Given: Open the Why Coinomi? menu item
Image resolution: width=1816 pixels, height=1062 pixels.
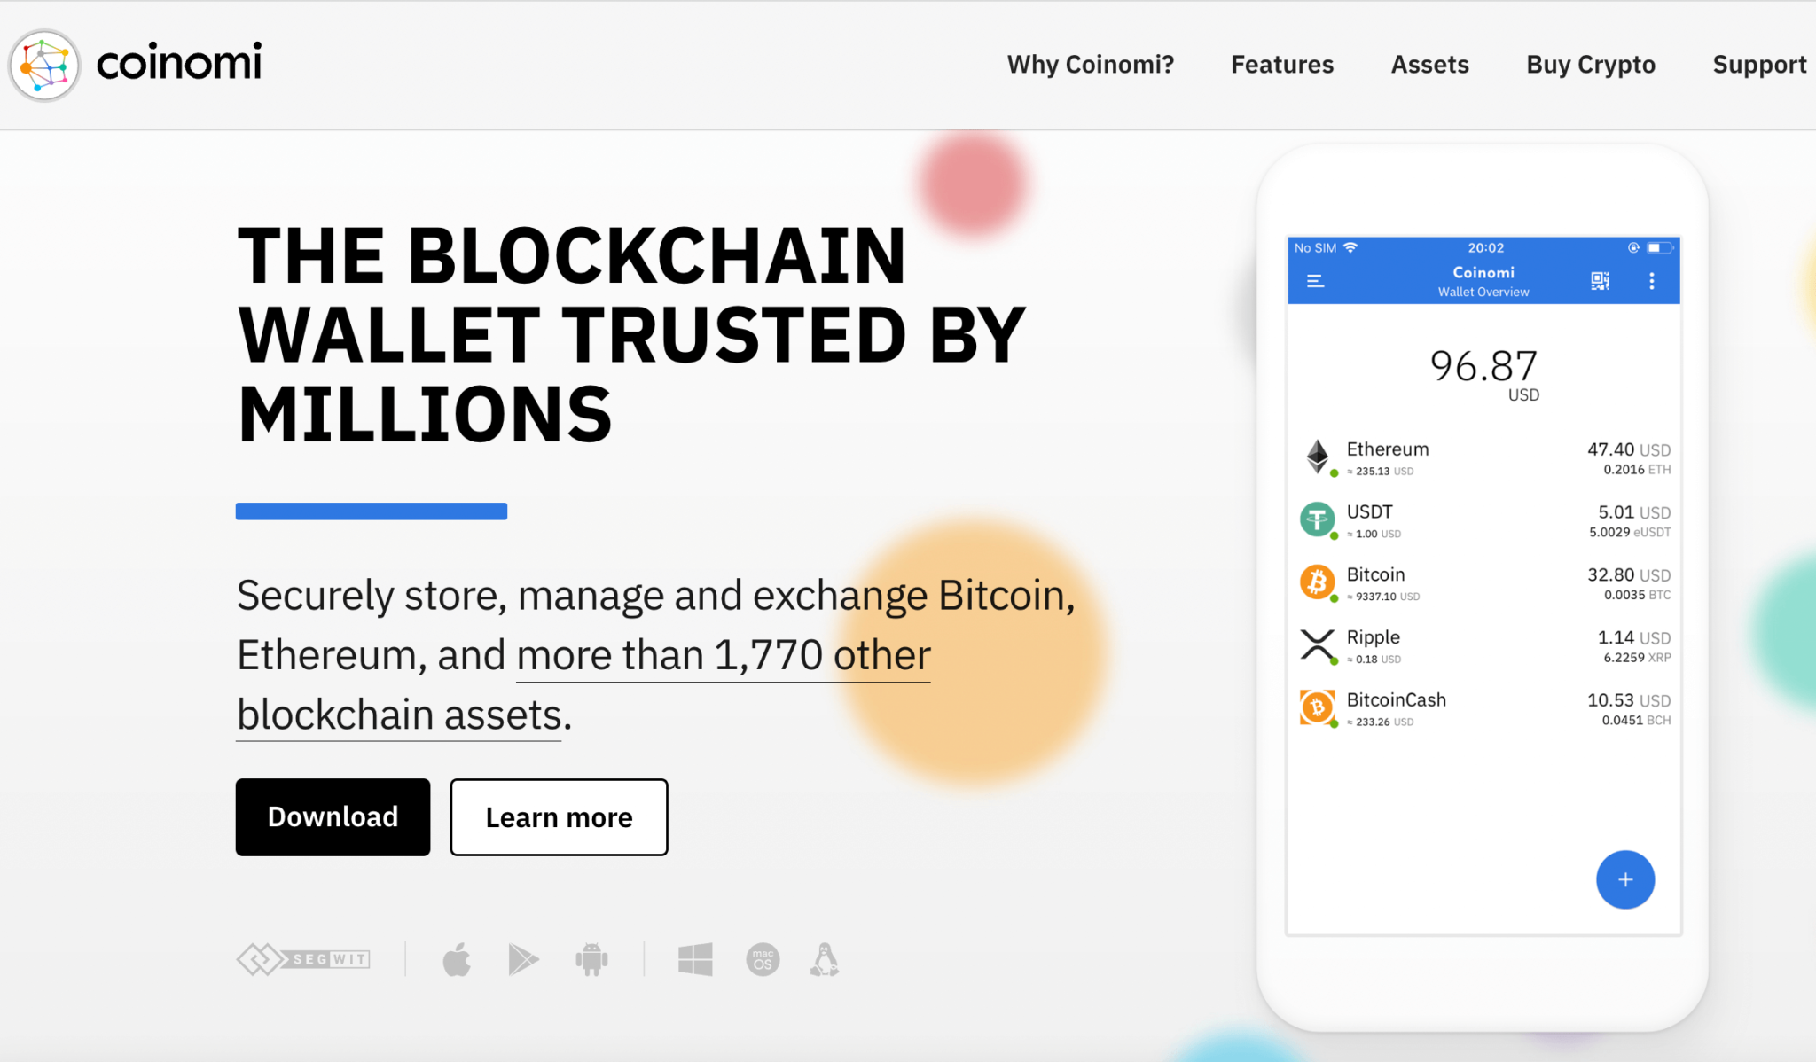Looking at the screenshot, I should coord(1091,64).
